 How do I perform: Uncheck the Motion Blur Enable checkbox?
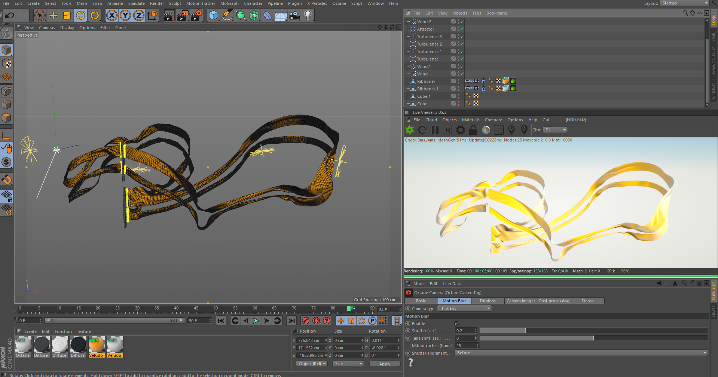point(456,324)
